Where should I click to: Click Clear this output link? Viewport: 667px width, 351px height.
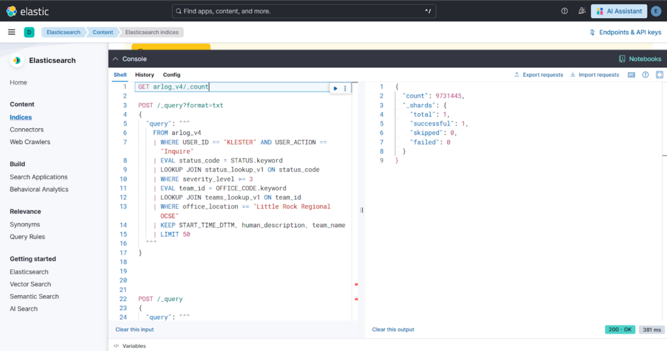[393, 330]
